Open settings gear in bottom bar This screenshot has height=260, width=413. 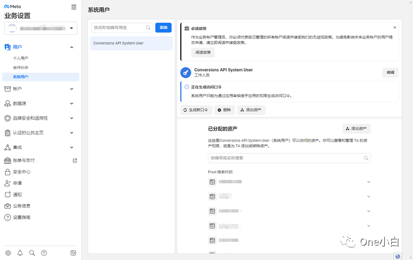[x=8, y=253]
